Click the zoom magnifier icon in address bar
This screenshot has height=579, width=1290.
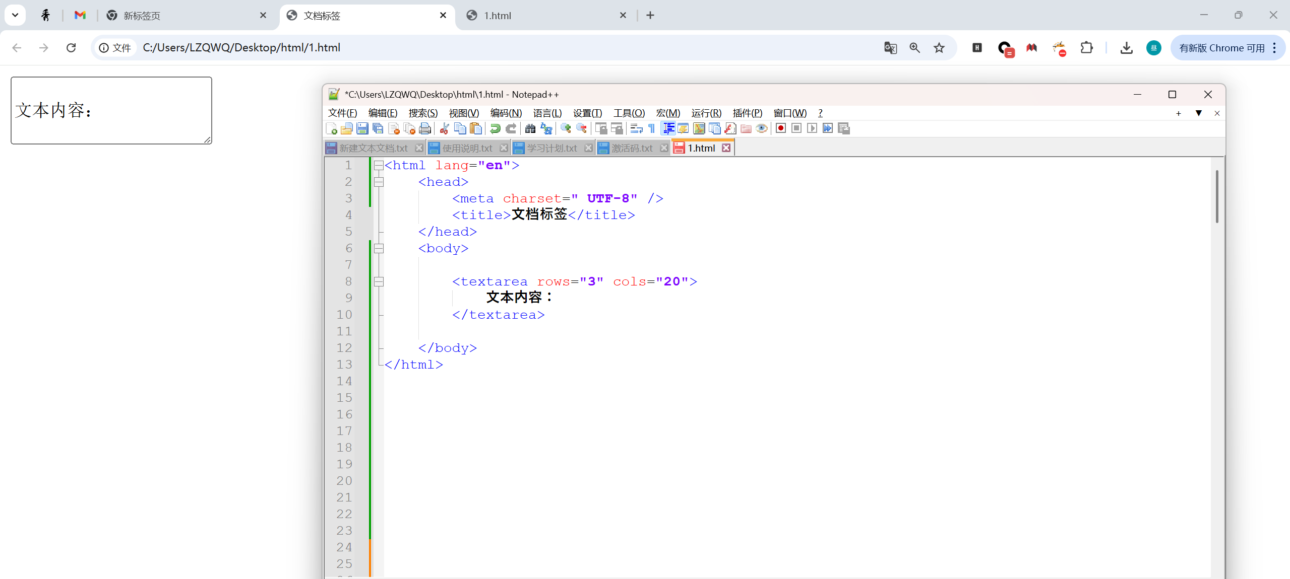coord(914,48)
